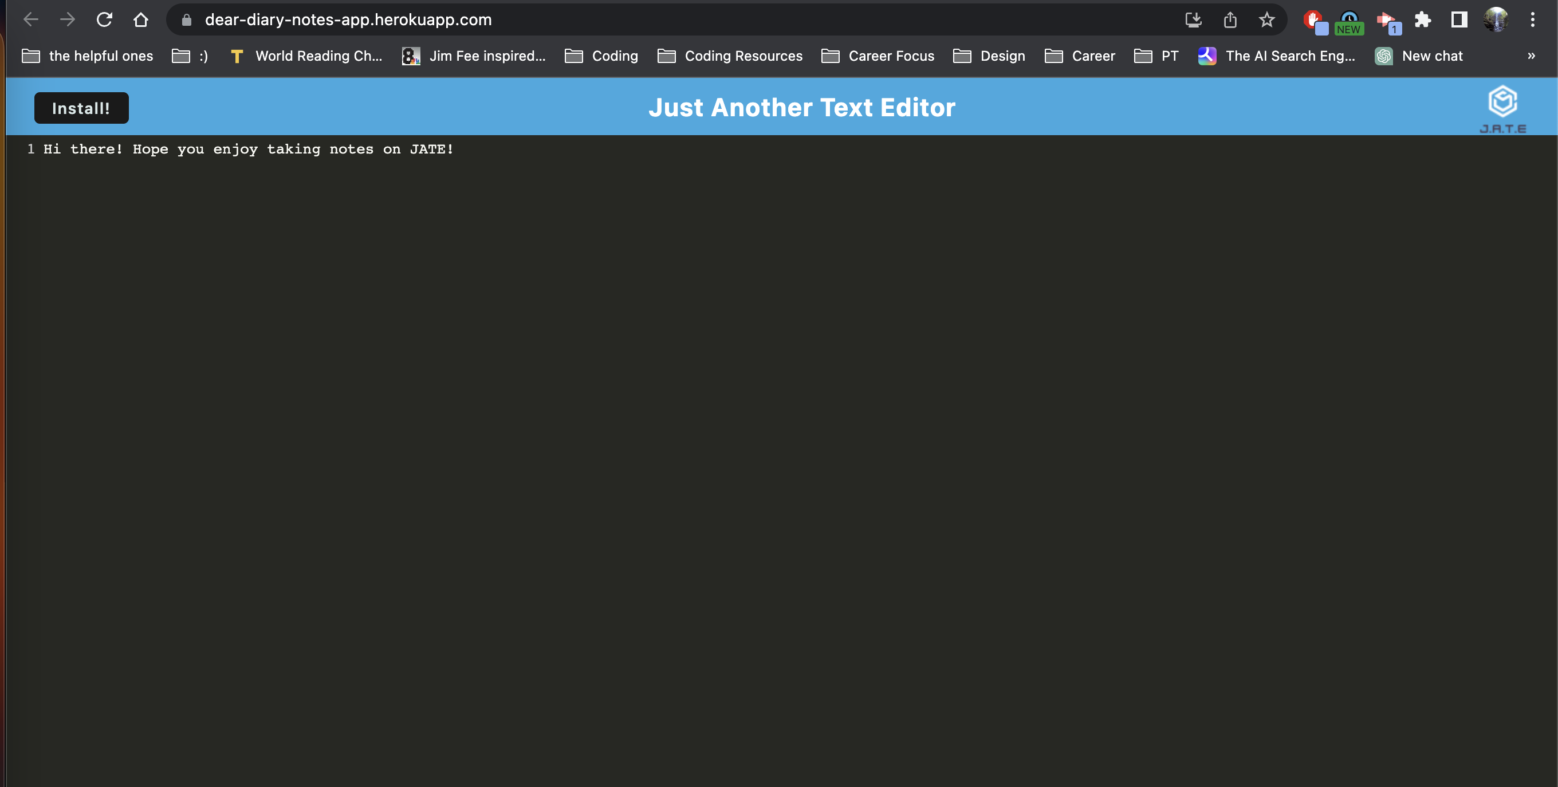Viewport: 1558px width, 787px height.
Task: Click the home navigation icon
Action: (x=141, y=20)
